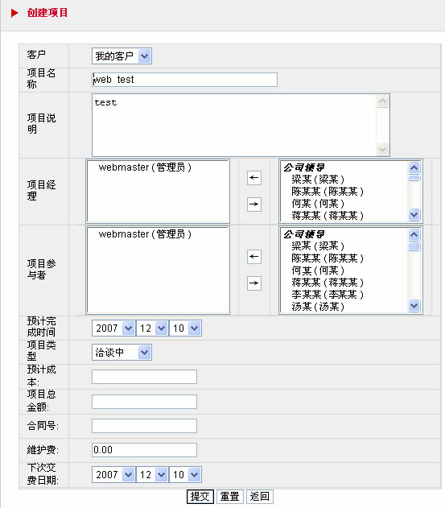445x508 pixels.
Task: Click left arrow button in 项目参与者 row
Action: click(254, 257)
